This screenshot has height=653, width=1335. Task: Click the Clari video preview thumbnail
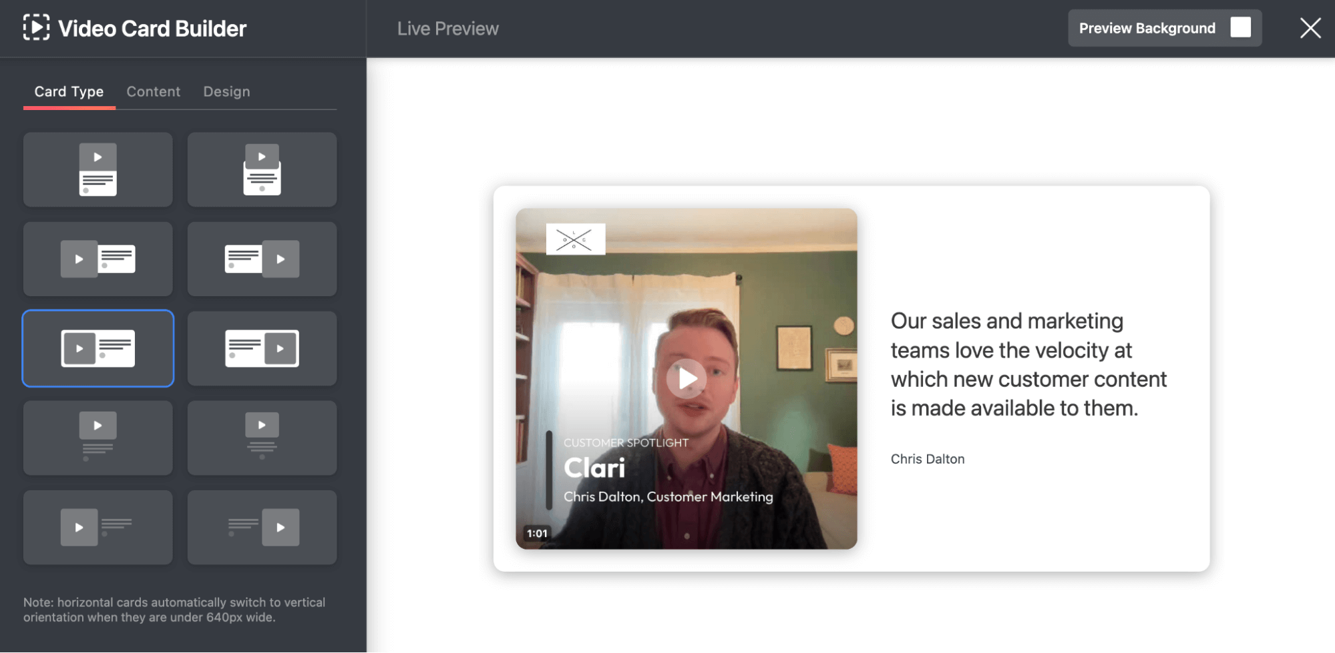coord(687,378)
